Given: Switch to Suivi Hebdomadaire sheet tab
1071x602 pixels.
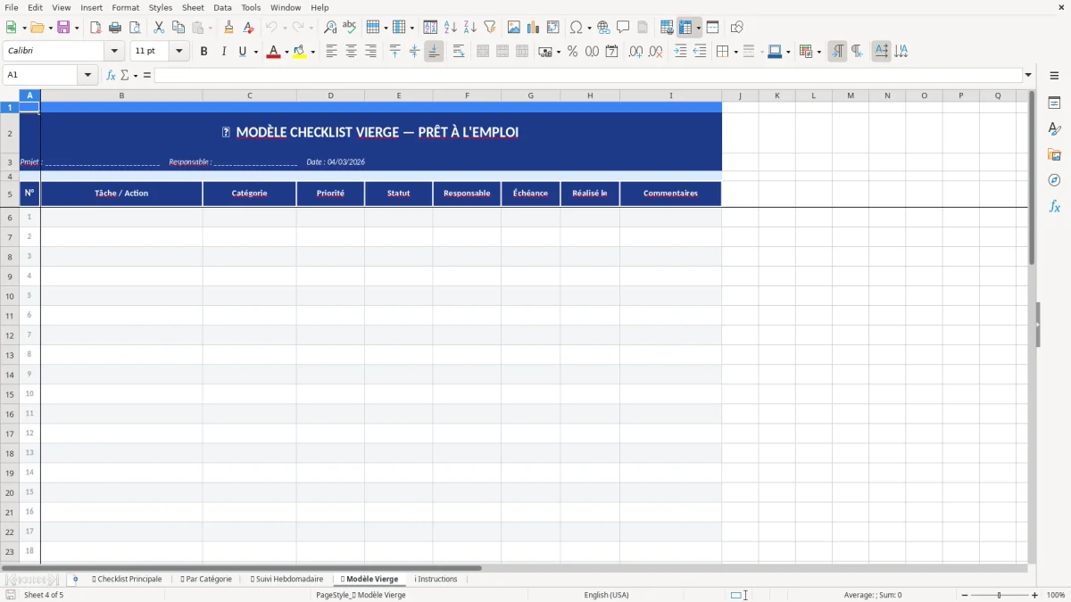Looking at the screenshot, I should coord(286,579).
